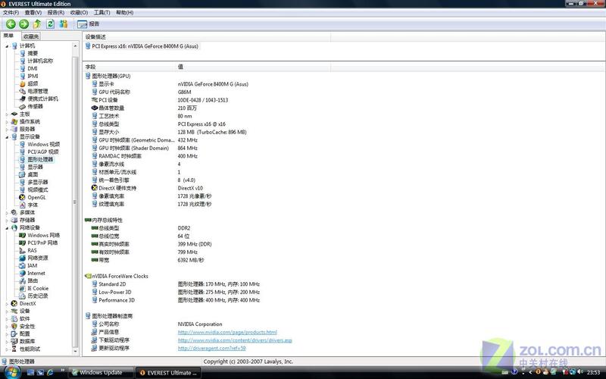Select the 性能测试 benchmark tree item

(x=30, y=349)
